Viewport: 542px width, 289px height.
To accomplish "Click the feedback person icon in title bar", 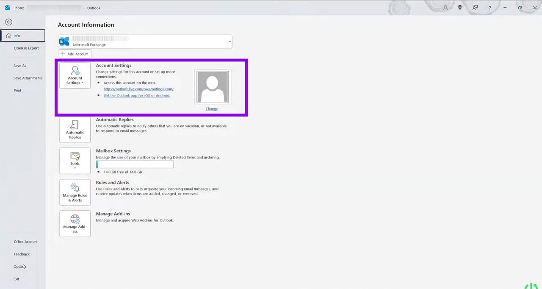I will 475,8.
